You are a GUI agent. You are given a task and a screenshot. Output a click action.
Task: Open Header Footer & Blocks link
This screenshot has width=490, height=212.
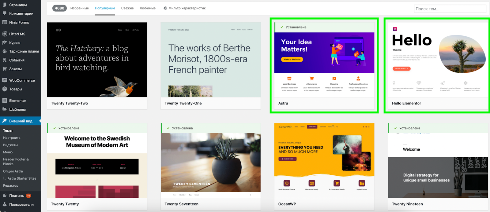[x=16, y=162]
